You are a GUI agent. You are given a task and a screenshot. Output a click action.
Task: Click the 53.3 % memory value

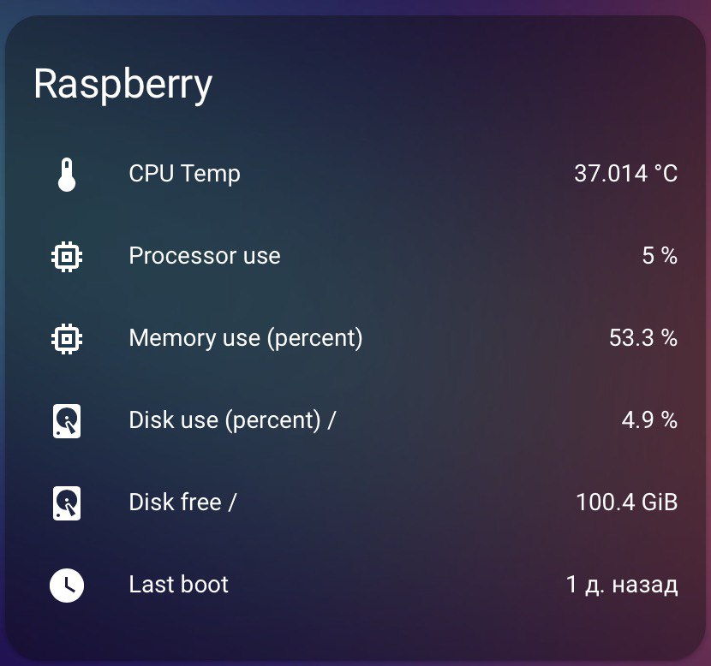point(642,338)
